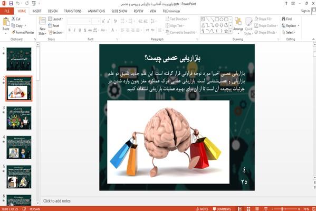Click the Copy command

pyautogui.click(x=17, y=26)
